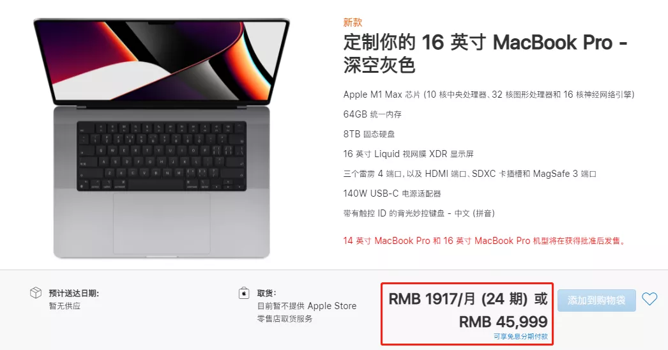The width and height of the screenshot is (668, 350).
Task: Click the delivery box icon
Action: 36,293
